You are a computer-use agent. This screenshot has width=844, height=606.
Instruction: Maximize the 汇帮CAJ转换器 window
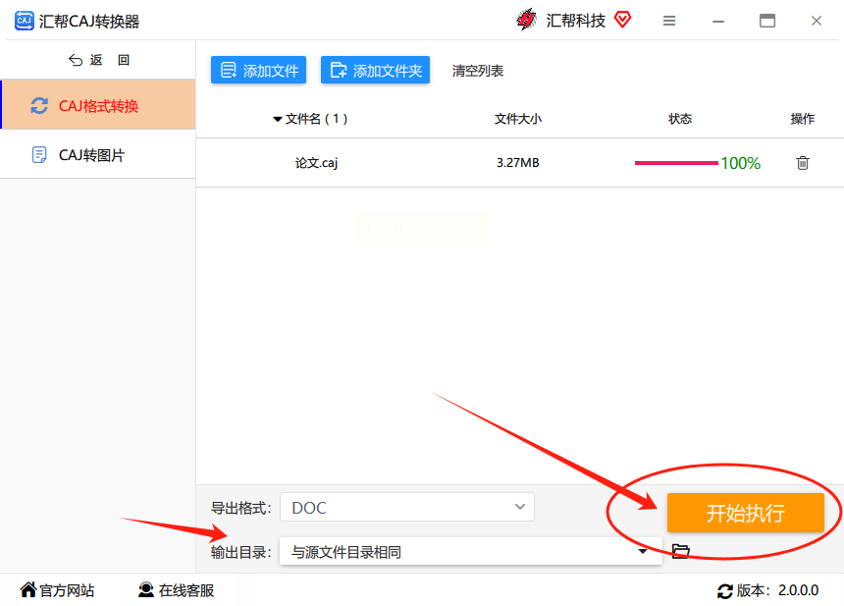(767, 21)
